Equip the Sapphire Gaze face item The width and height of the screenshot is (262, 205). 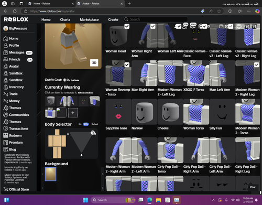point(118,112)
